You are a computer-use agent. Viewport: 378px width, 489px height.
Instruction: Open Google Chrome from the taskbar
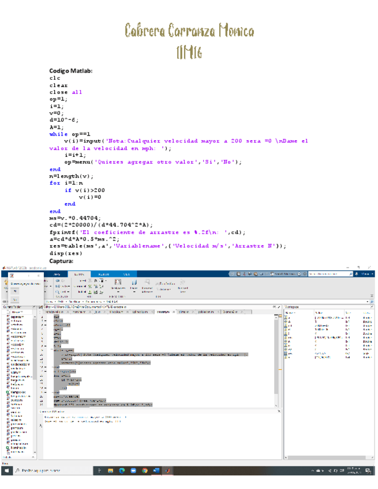145,471
